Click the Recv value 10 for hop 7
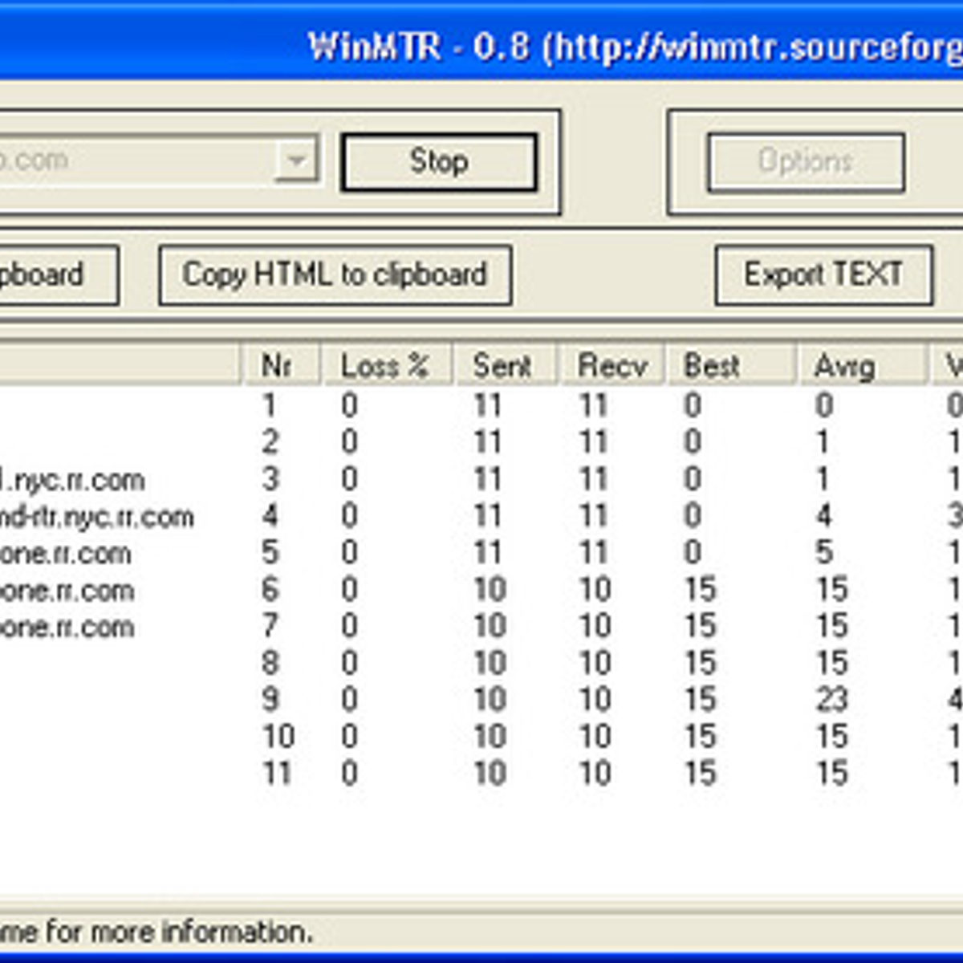963x963 pixels. 595,627
